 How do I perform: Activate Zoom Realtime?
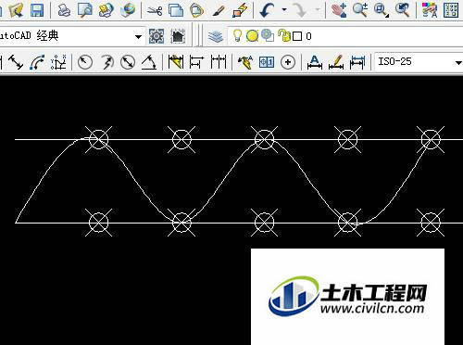click(360, 10)
